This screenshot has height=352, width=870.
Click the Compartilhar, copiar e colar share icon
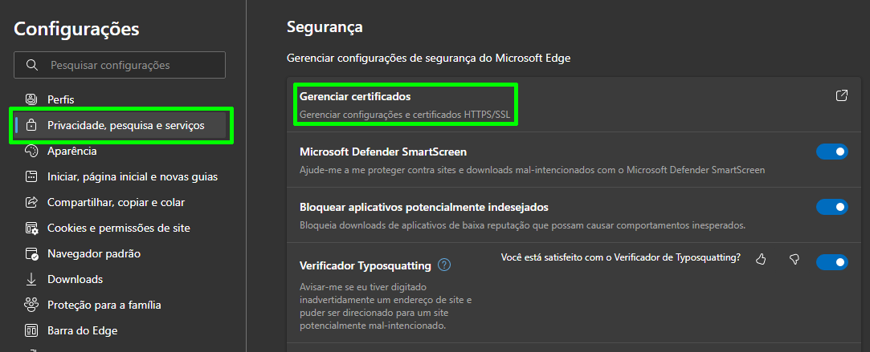[31, 203]
